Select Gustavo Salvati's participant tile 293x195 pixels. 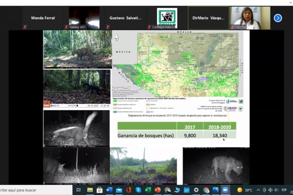click(126, 18)
